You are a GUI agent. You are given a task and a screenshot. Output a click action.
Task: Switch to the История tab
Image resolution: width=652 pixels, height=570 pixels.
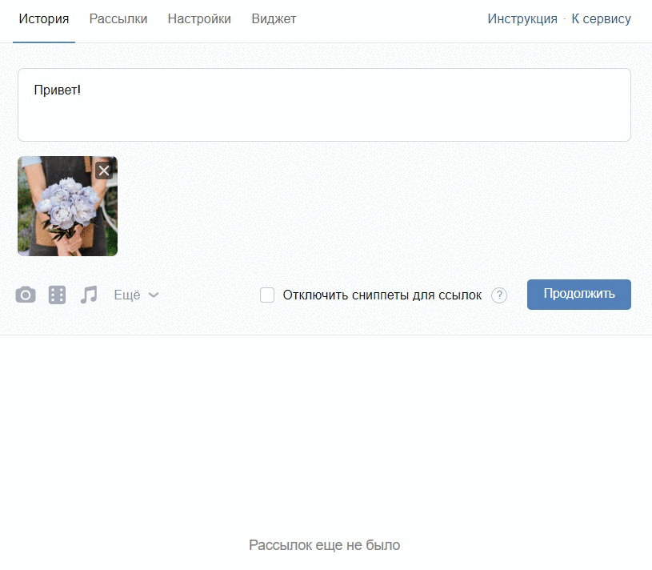44,19
